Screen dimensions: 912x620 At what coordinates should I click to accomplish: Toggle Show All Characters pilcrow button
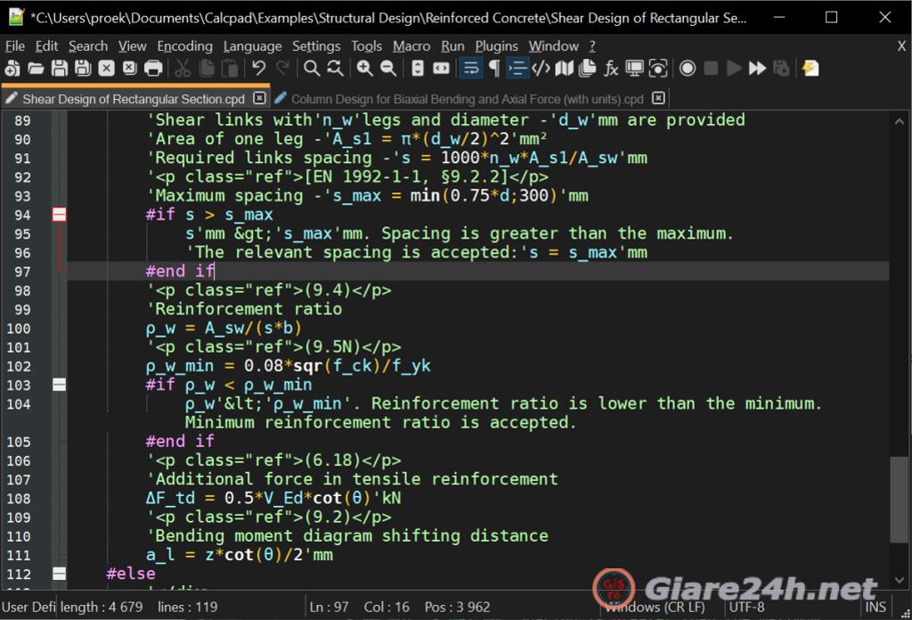point(494,69)
